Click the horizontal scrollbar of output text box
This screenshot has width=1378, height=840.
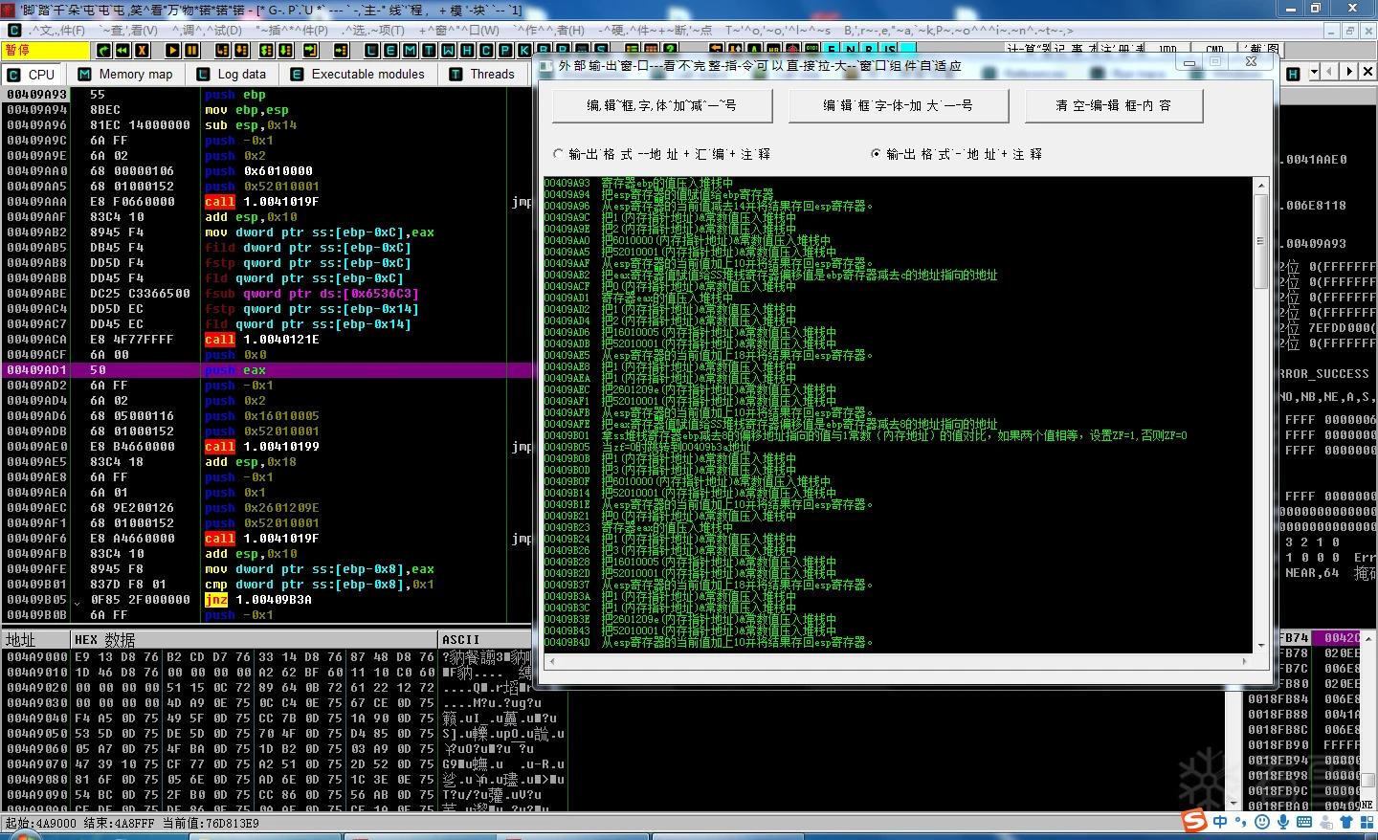coord(898,661)
